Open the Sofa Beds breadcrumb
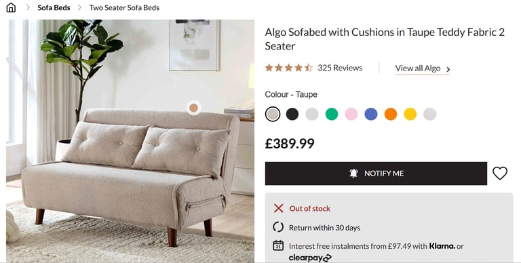This screenshot has height=263, width=521. pos(54,7)
